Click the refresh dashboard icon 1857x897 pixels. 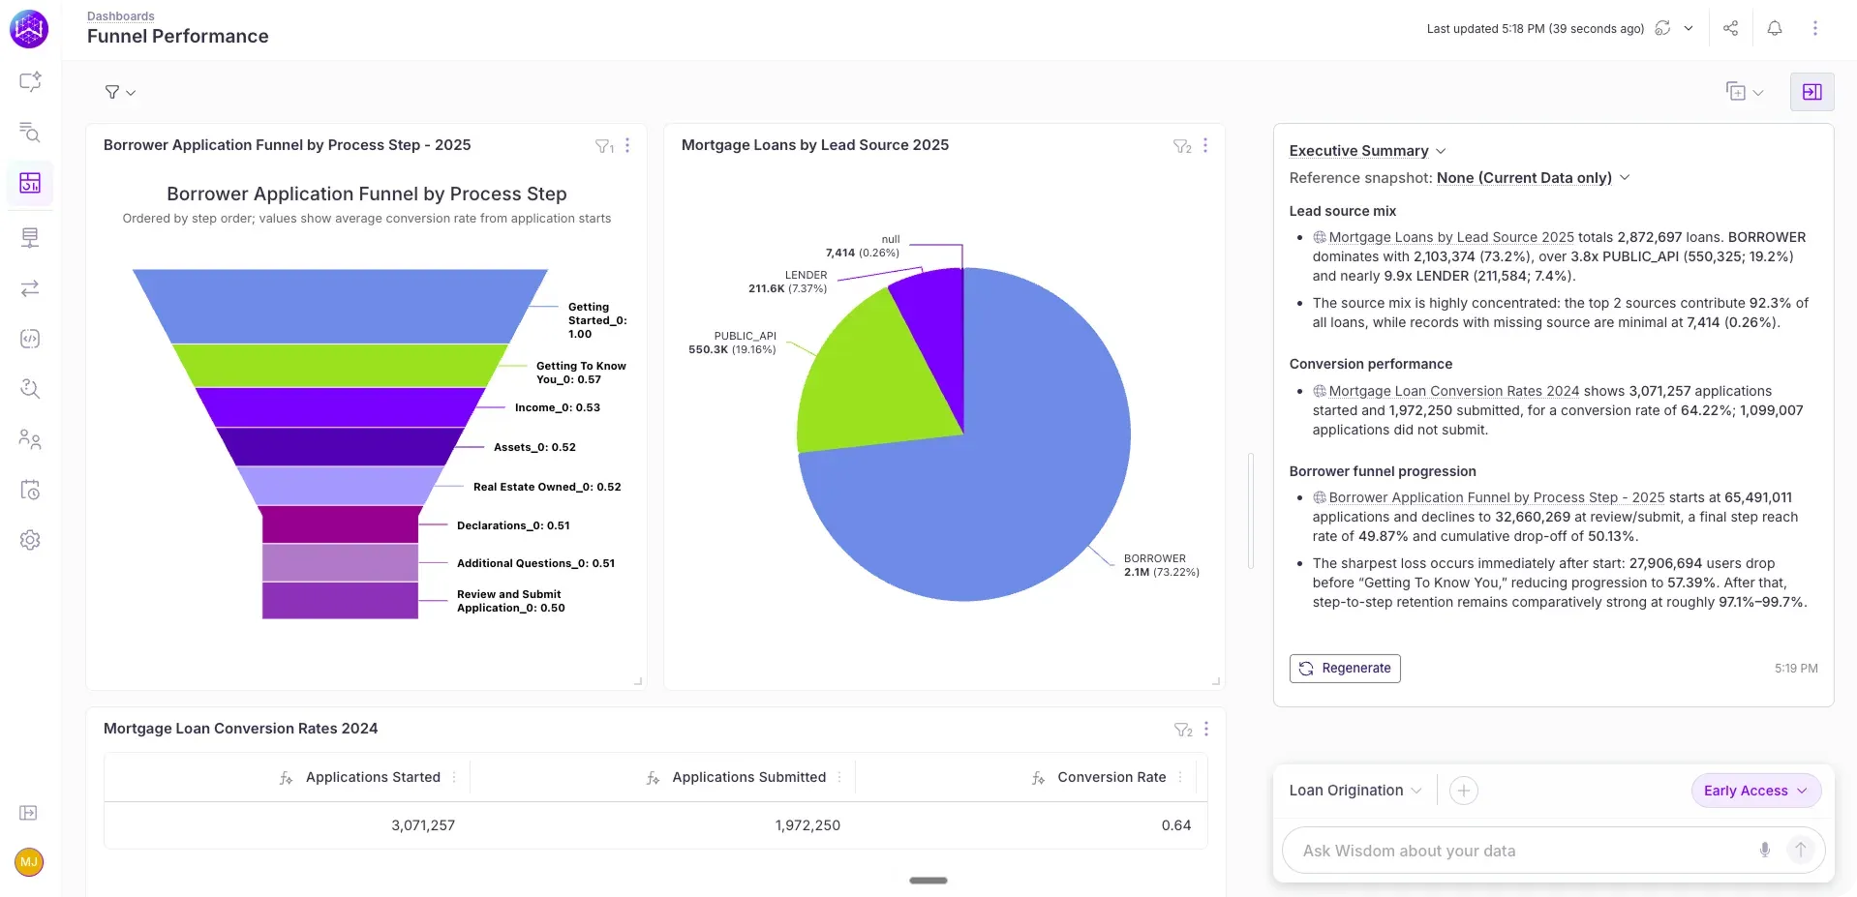[x=1662, y=28]
